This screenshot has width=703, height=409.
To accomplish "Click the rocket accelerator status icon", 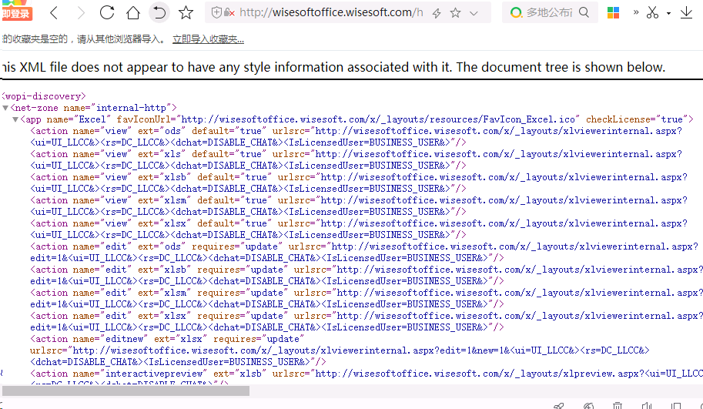I will pos(559,406).
